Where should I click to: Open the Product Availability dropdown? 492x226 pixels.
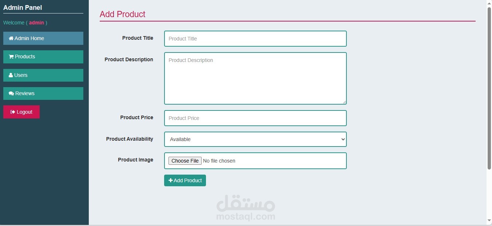pyautogui.click(x=255, y=139)
